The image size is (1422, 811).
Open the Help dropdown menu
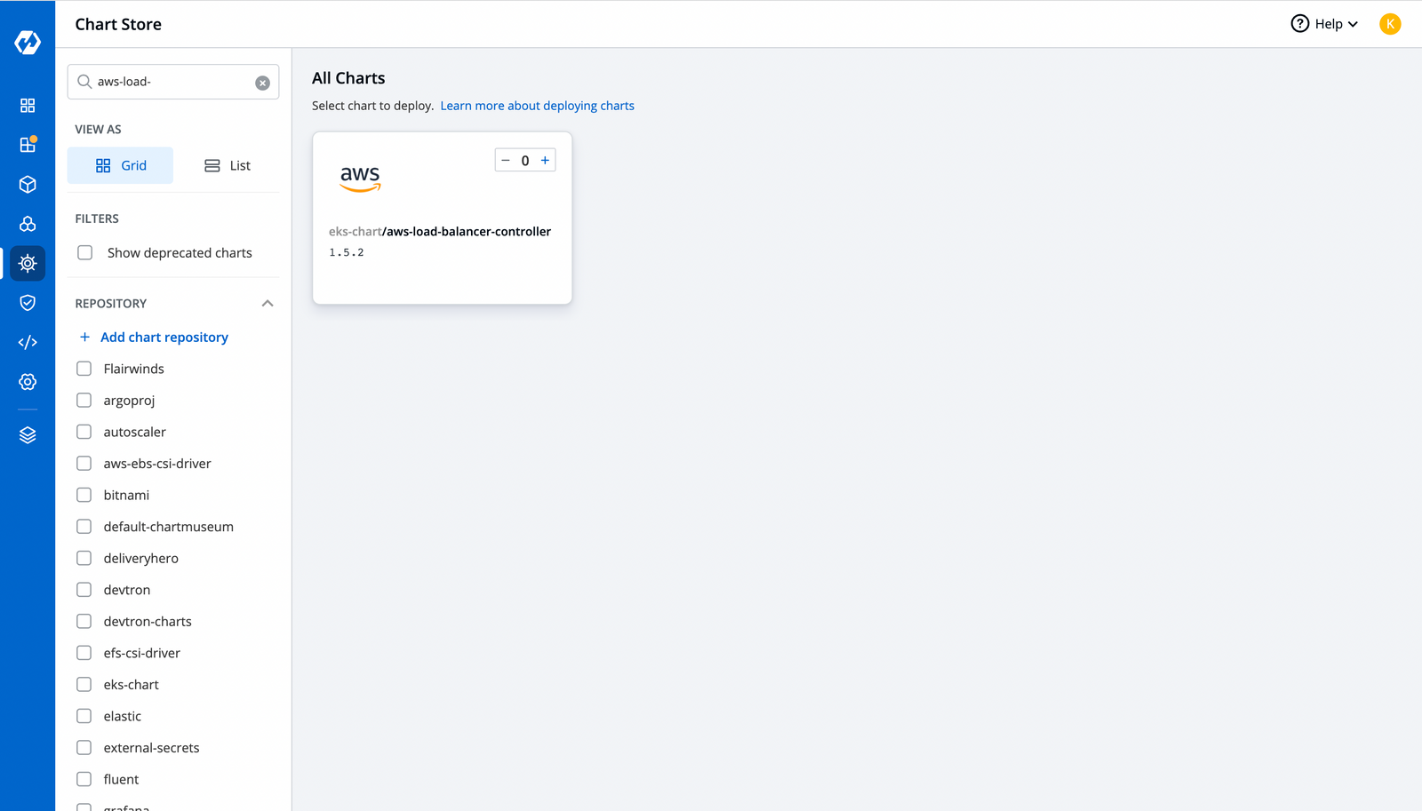(1324, 24)
